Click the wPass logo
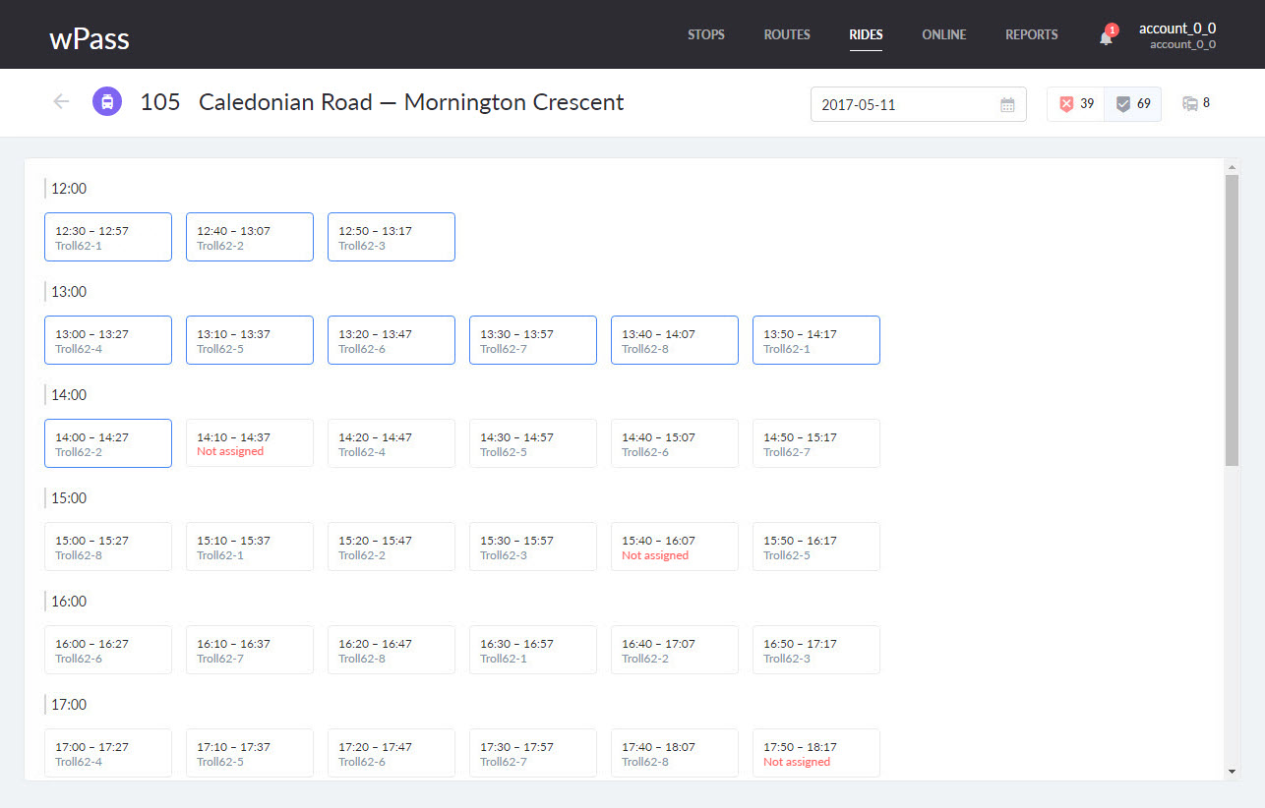Image resolution: width=1265 pixels, height=808 pixels. click(90, 38)
